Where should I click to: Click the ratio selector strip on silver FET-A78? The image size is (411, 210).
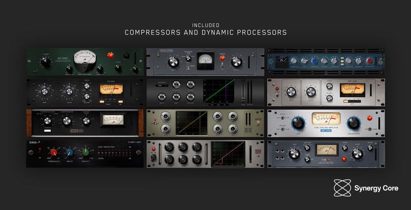pyautogui.click(x=352, y=101)
